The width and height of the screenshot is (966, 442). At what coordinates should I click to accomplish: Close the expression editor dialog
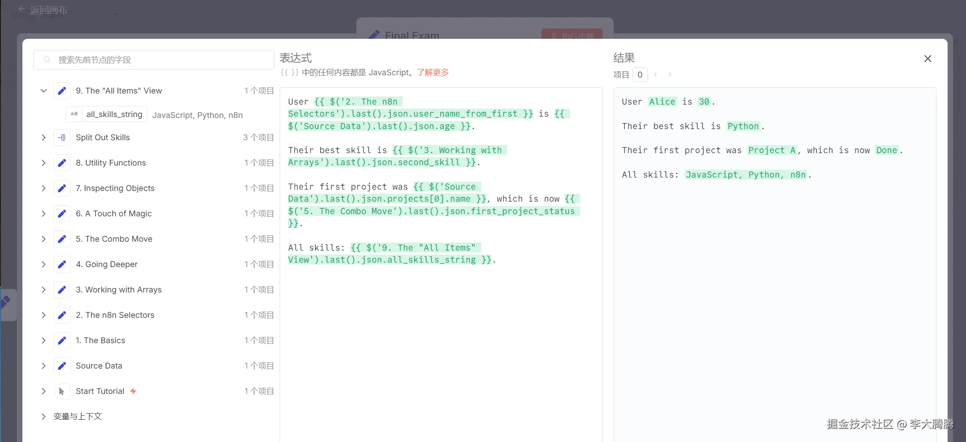tap(928, 59)
